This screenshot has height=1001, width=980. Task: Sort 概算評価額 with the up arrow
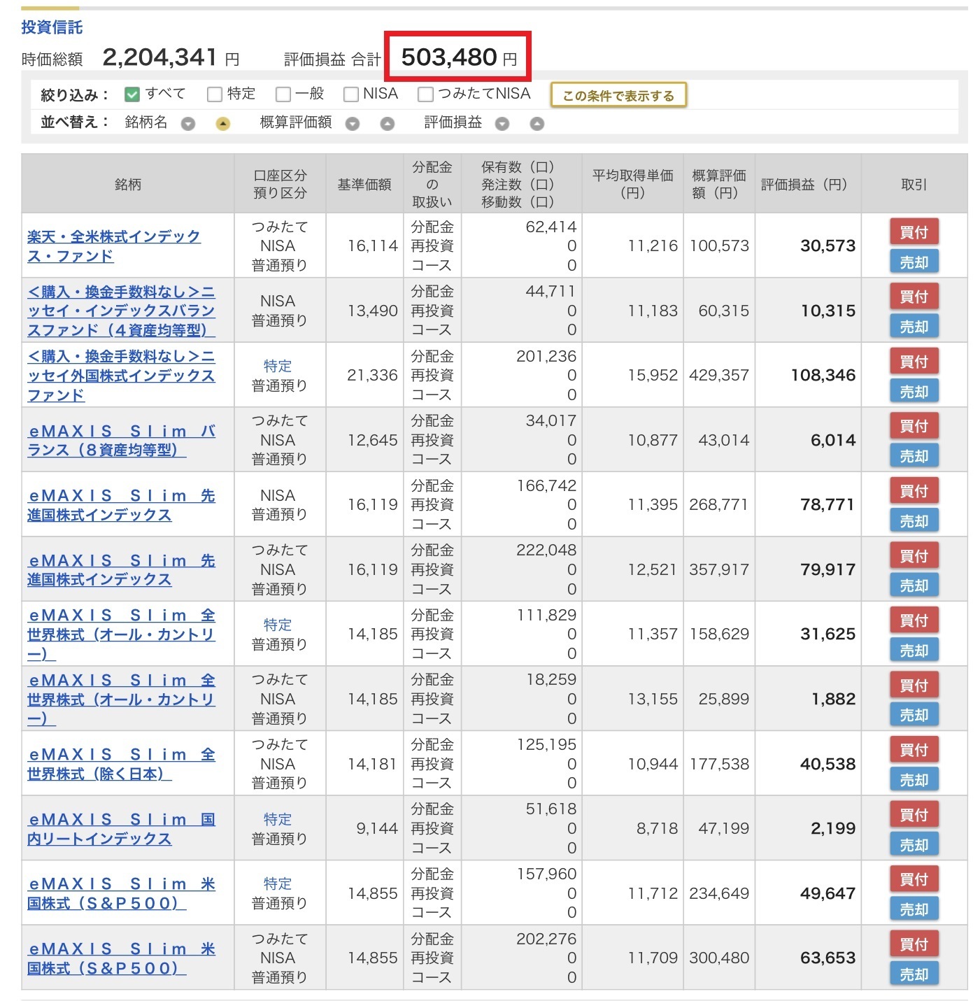tap(387, 124)
